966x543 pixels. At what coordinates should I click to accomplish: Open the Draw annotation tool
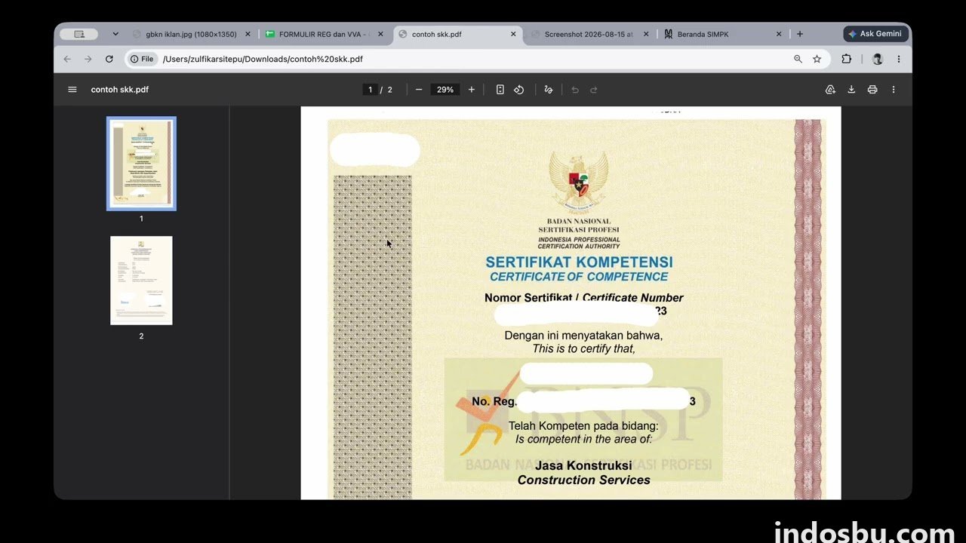(549, 90)
